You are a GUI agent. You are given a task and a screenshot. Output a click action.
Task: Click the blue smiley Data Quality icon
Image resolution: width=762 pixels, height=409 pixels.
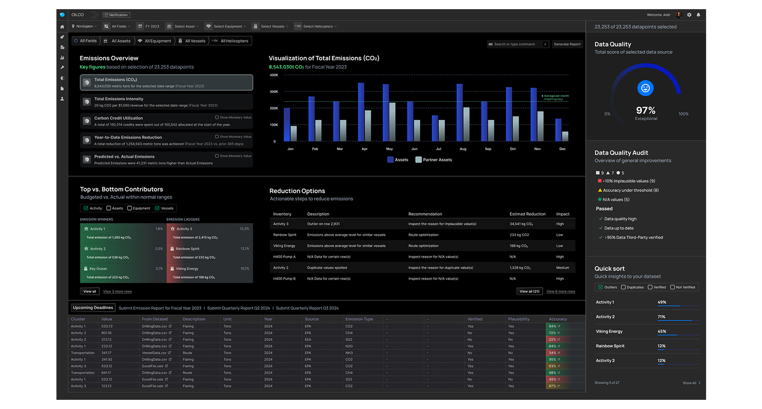click(x=645, y=88)
